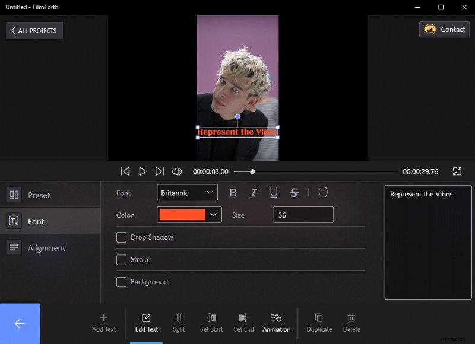Add a new text element

click(x=103, y=323)
